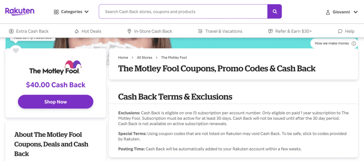The height and width of the screenshot is (161, 364).
Task: Click the Extra Cash Back dollar icon
Action: [11, 31]
